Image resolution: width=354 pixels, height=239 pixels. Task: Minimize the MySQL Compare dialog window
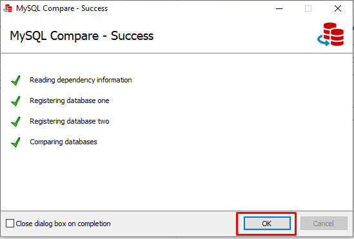tap(279, 8)
